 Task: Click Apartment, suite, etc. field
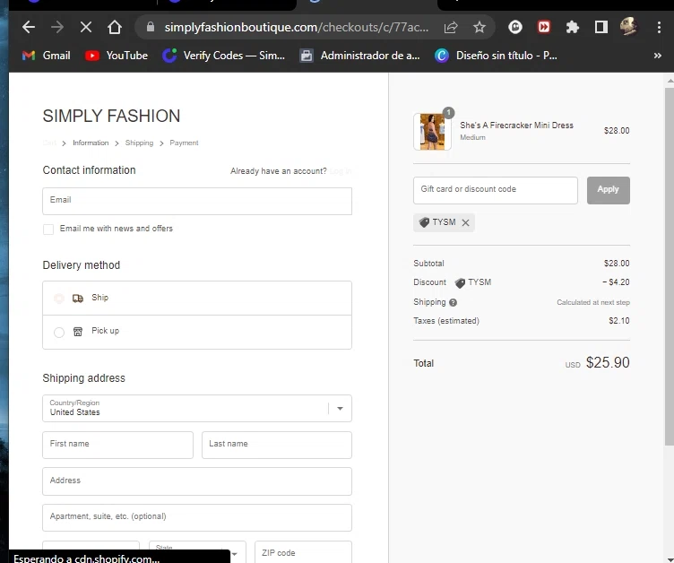pyautogui.click(x=197, y=517)
